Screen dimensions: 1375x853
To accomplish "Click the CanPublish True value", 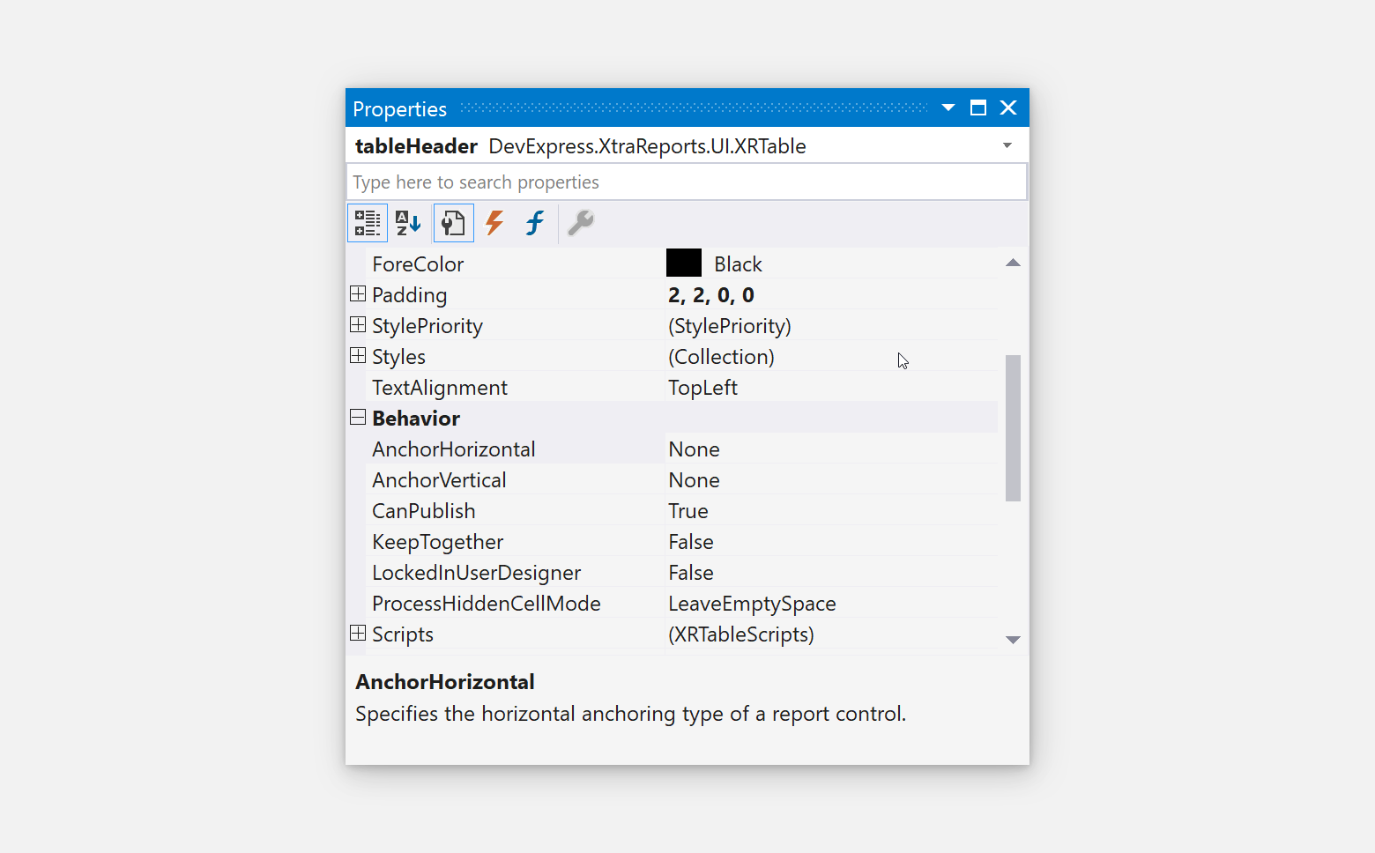I will pos(688,511).
